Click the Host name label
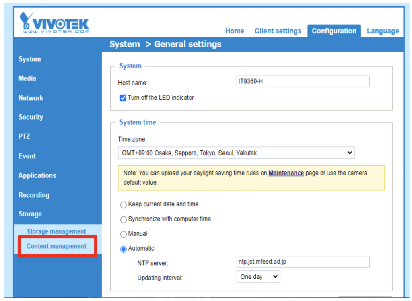 tap(133, 83)
